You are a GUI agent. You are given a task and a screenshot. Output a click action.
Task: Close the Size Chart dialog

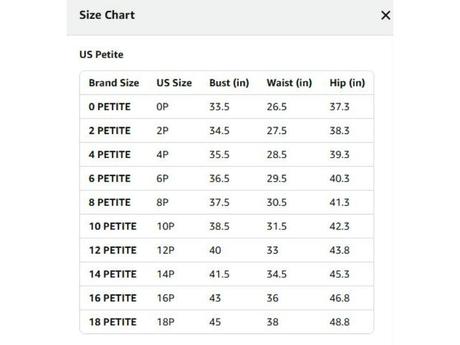pyautogui.click(x=385, y=16)
